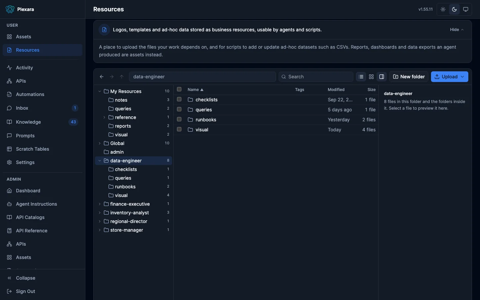Screen dimensions: 480x300
Task: Tick the select-all checkbox in header
Action: (x=179, y=89)
